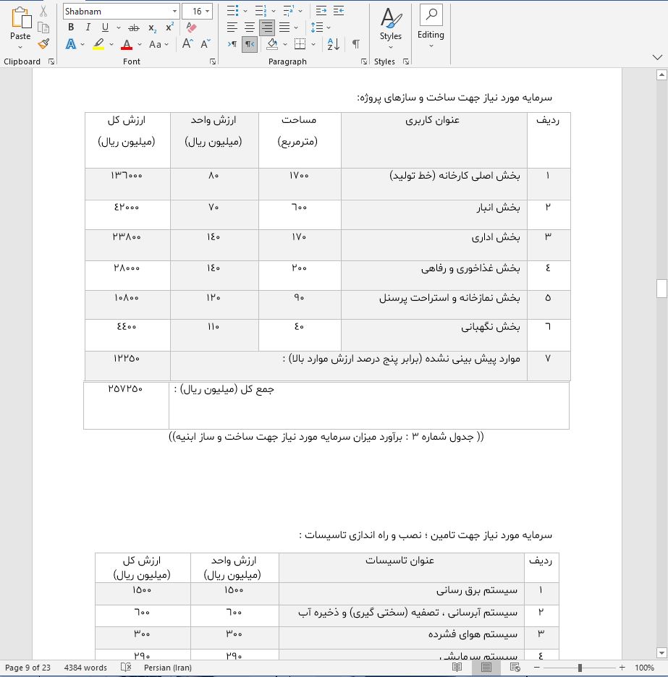The image size is (668, 677).
Task: Expand underline style options
Action: [x=118, y=27]
